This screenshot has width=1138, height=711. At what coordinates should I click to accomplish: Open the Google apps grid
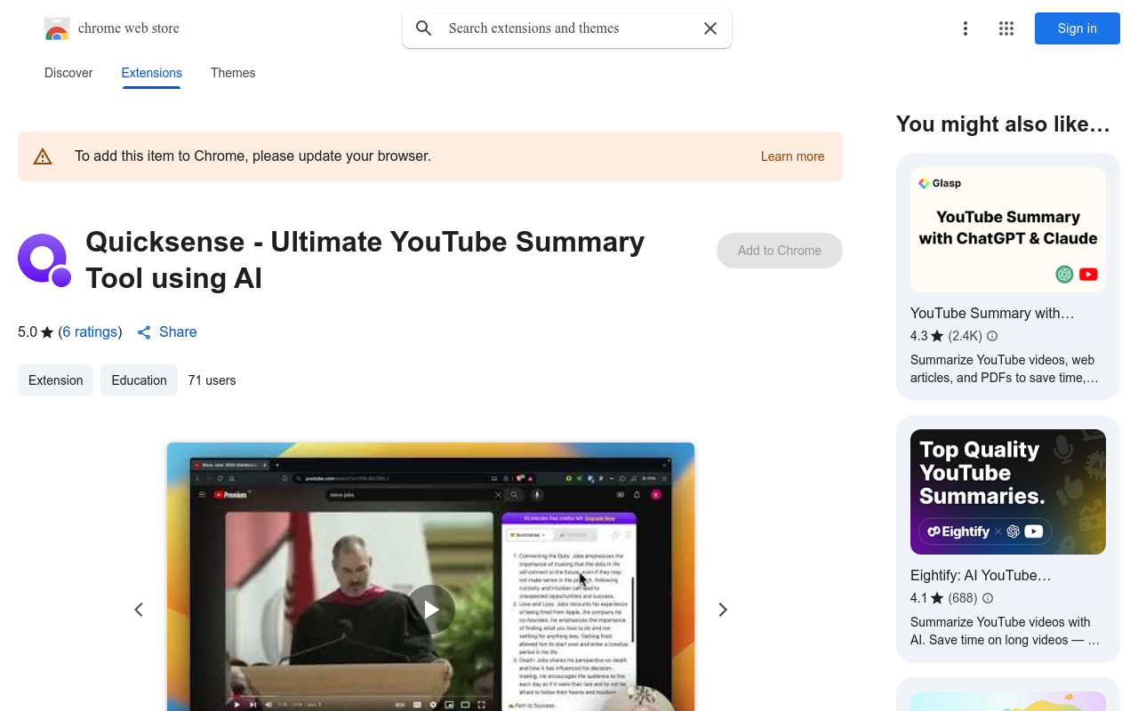[1006, 28]
